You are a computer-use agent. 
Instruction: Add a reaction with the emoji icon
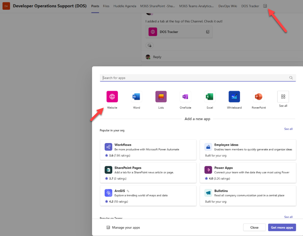149,46
